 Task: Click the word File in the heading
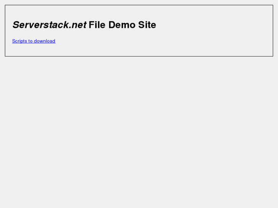coord(97,25)
